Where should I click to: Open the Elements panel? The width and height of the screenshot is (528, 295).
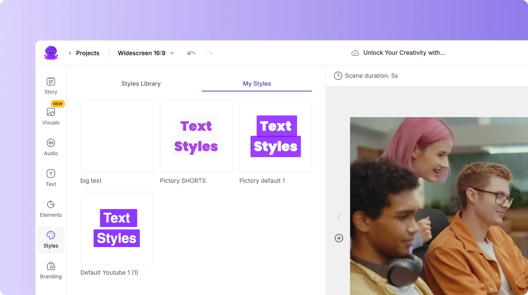click(x=51, y=209)
